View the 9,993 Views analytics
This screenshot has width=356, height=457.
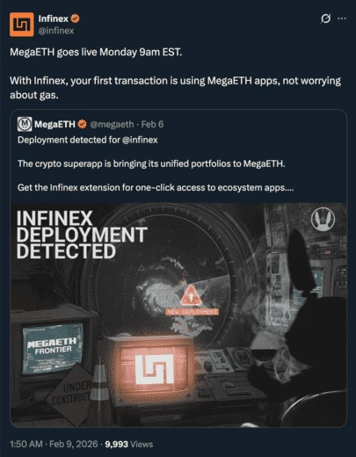point(129,444)
